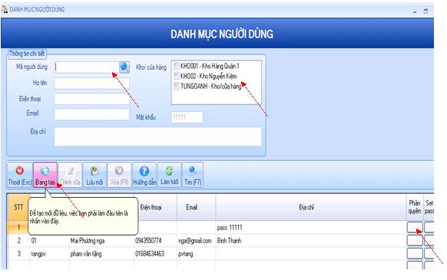Click the Tìm (F7) search button
Viewport: 447px width, 280px height.
click(x=193, y=175)
